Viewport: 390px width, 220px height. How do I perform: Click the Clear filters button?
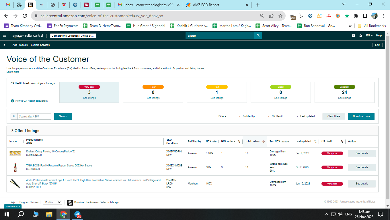click(x=334, y=116)
